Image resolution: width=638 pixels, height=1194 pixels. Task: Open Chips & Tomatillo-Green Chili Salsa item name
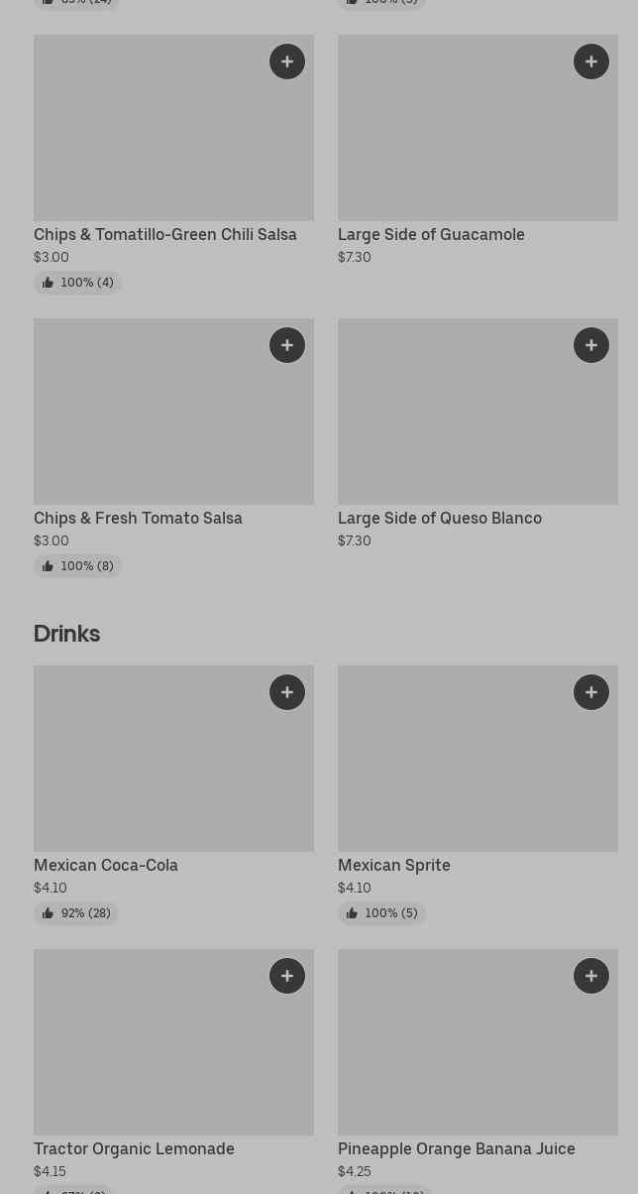pyautogui.click(x=165, y=235)
